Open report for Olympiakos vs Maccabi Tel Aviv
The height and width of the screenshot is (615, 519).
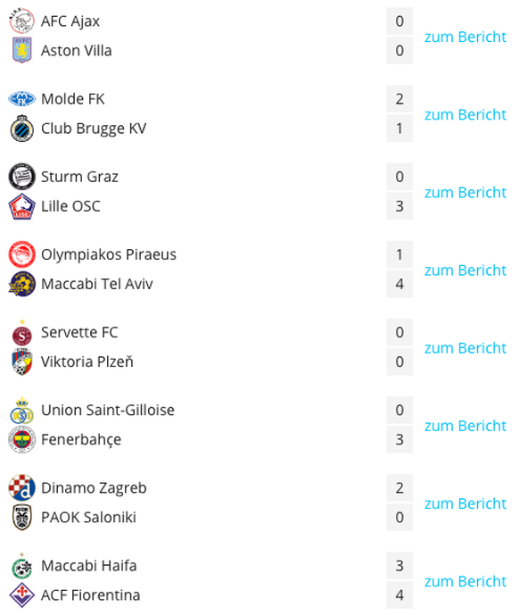[x=465, y=270]
